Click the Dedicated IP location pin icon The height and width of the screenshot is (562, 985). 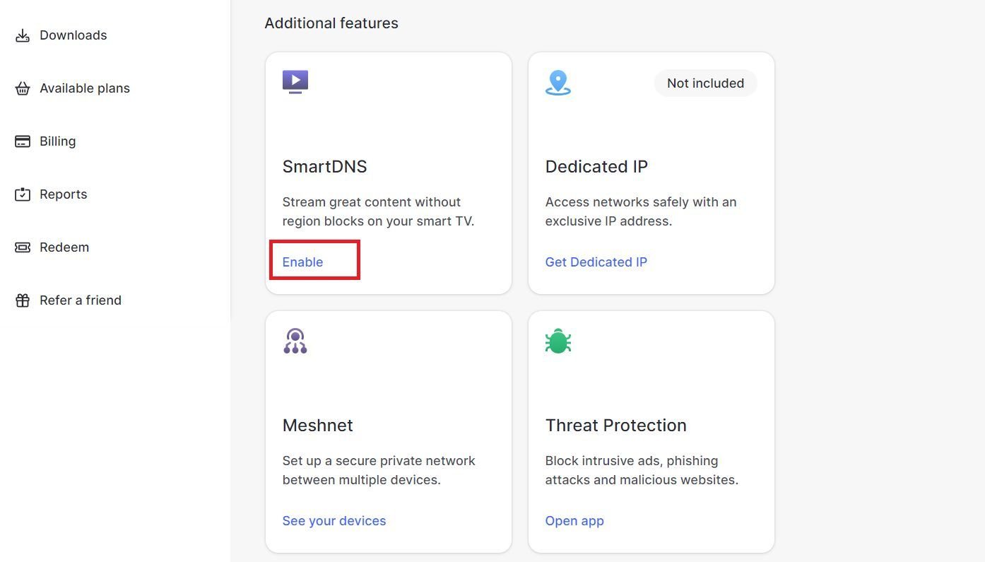click(558, 83)
